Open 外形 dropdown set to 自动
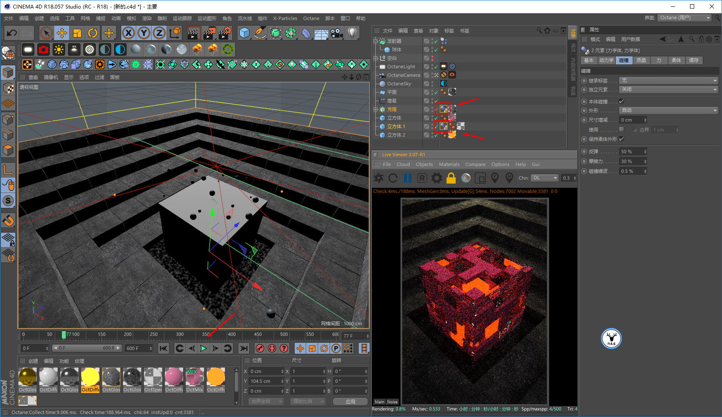Image resolution: width=722 pixels, height=417 pixels. (669, 110)
